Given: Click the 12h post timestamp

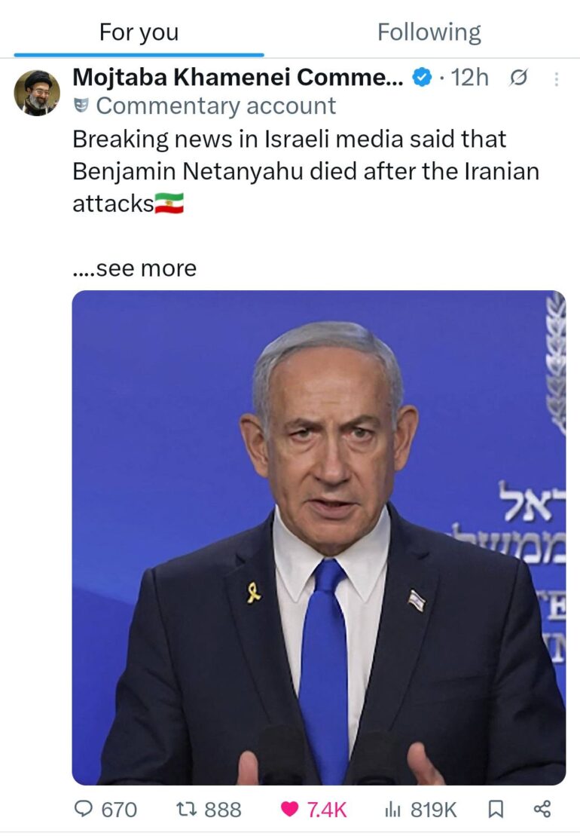Looking at the screenshot, I should pos(470,78).
